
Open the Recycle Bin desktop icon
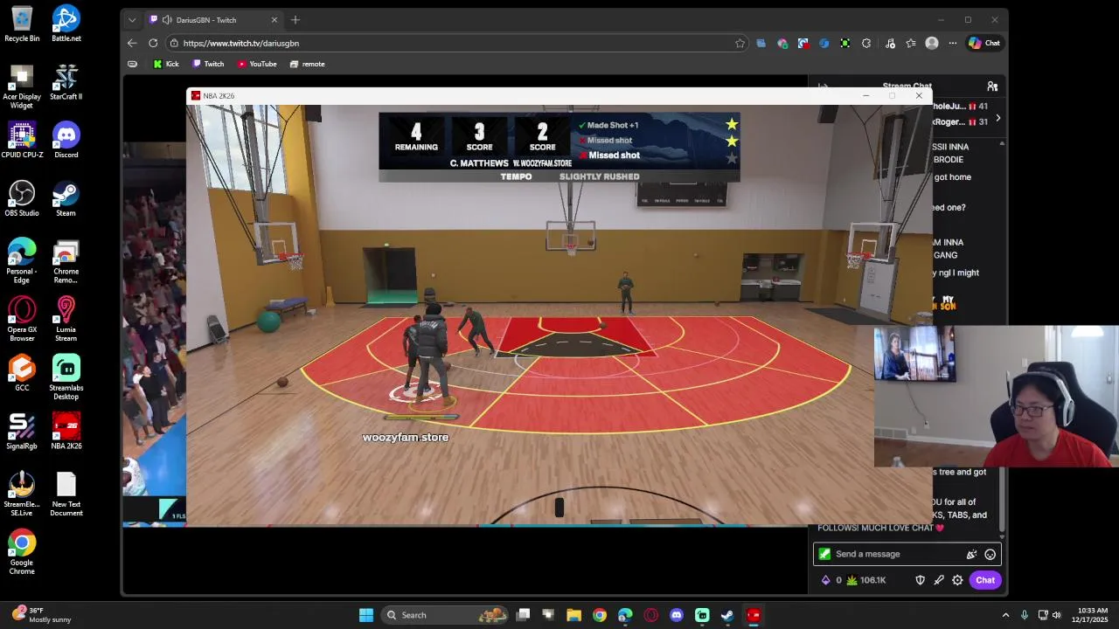[x=22, y=24]
